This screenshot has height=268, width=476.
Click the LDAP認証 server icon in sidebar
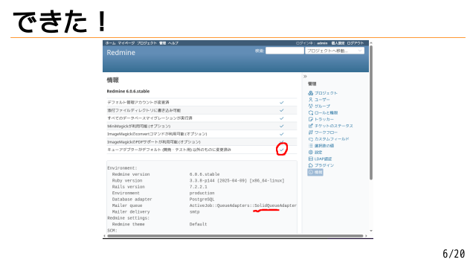[310, 159]
